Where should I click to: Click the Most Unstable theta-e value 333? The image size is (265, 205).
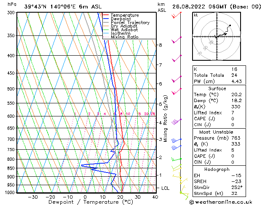coord(236,144)
